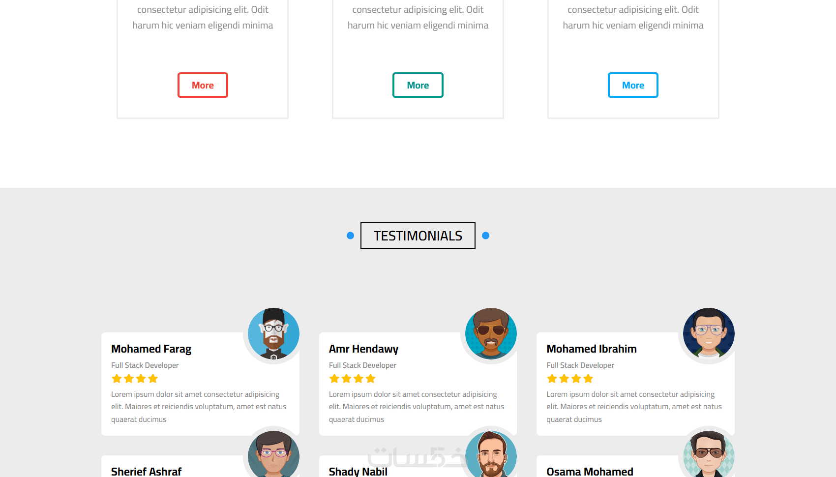Click the TESTIMONIALS section heading
Viewport: 836px width, 477px height.
(x=418, y=236)
